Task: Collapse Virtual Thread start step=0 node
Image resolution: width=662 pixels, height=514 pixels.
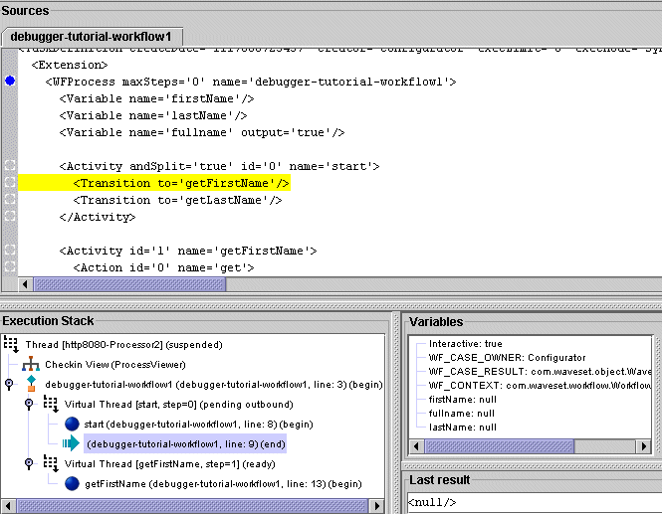Action: 29,404
